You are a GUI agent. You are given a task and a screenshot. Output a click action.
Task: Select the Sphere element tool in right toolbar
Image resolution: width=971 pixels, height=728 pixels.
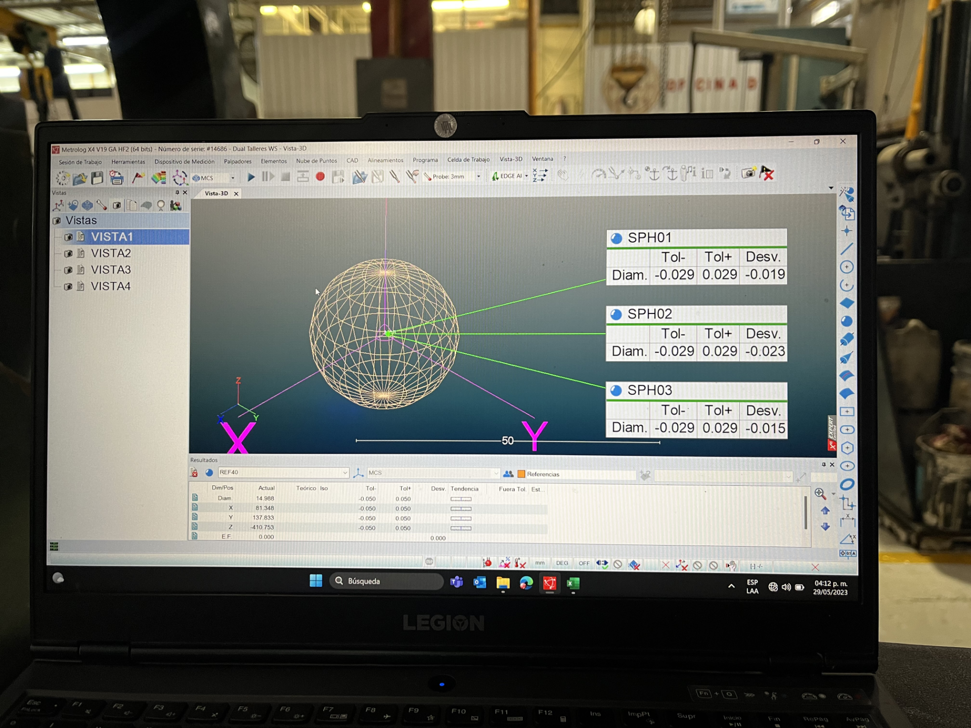847,322
